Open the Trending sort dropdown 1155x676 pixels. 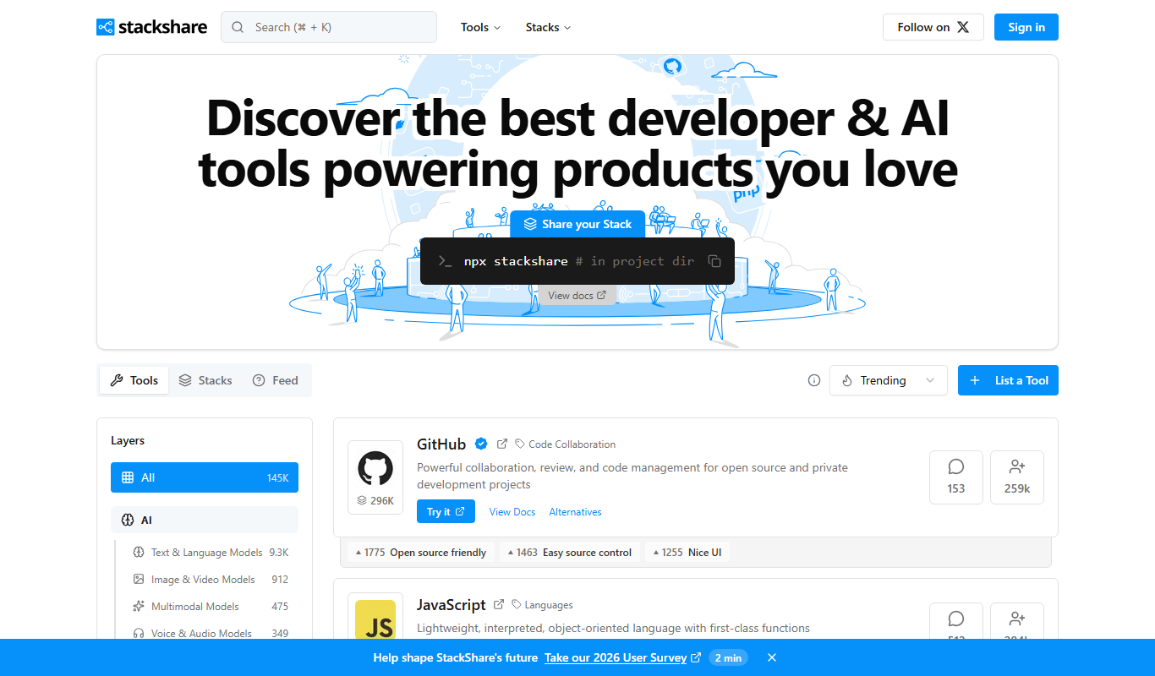[889, 380]
